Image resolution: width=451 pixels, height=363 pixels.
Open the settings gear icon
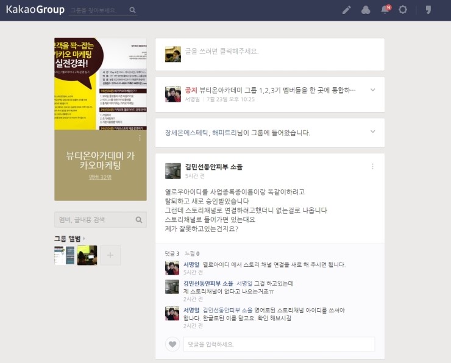403,10
